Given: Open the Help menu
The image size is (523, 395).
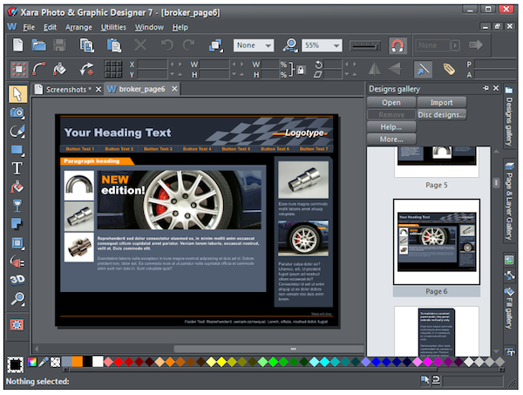Looking at the screenshot, I should tap(180, 27).
